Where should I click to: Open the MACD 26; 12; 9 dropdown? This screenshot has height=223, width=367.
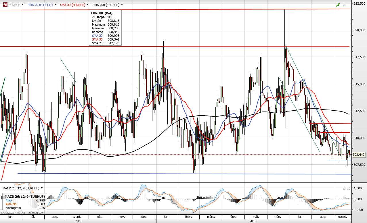pyautogui.click(x=42, y=188)
